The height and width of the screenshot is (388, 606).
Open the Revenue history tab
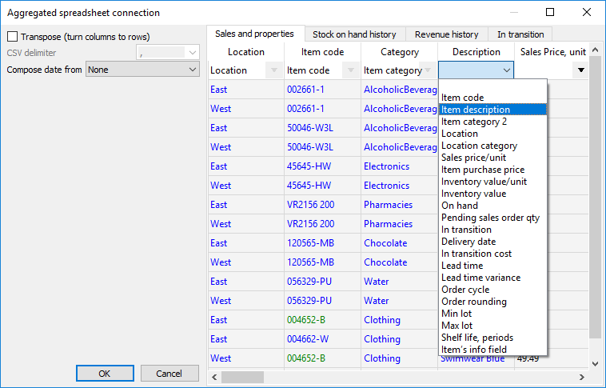click(446, 34)
